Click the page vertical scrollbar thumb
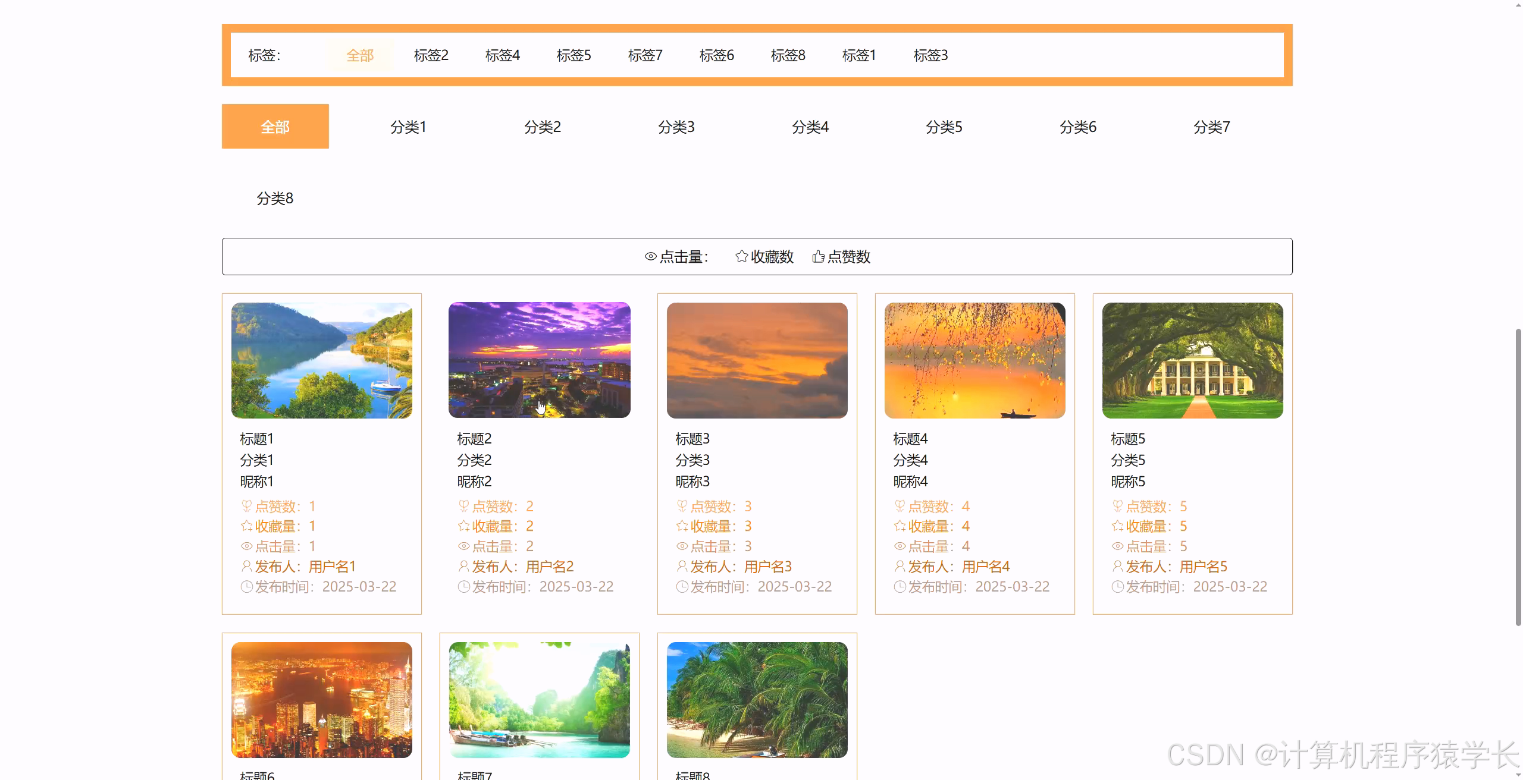The image size is (1523, 780). coord(1518,477)
